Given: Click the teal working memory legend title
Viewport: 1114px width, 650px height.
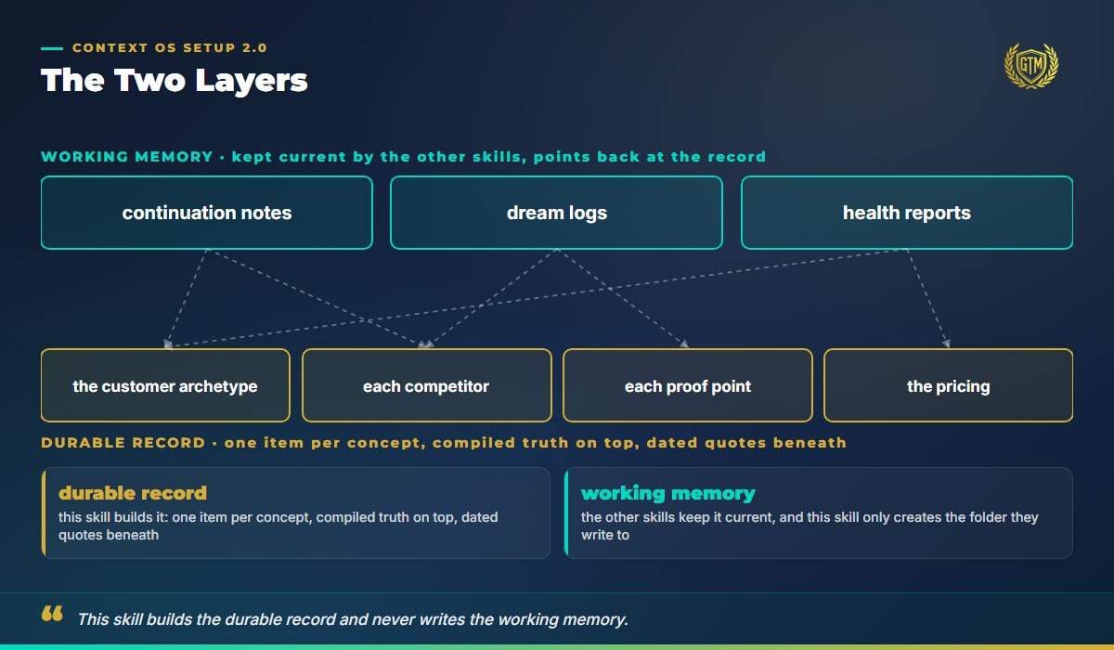Looking at the screenshot, I should 668,493.
